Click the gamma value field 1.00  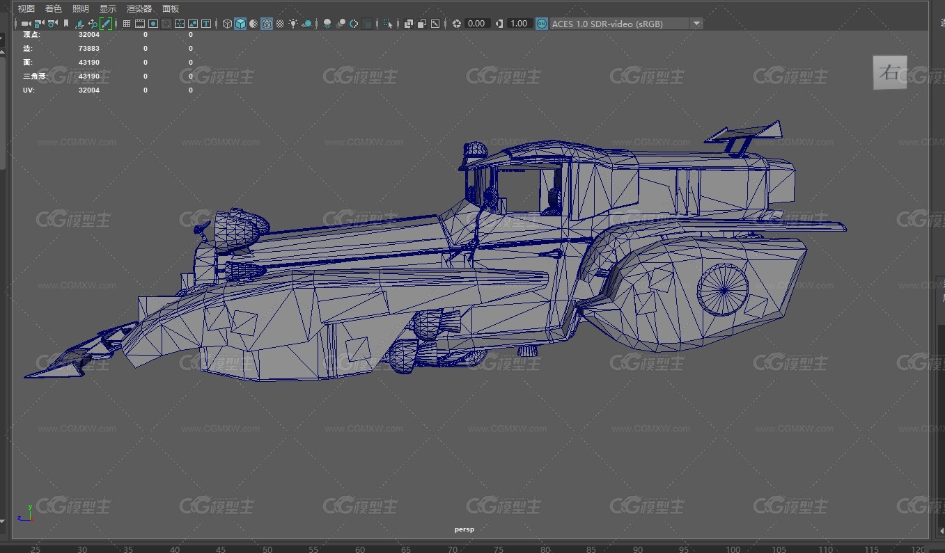(x=520, y=24)
